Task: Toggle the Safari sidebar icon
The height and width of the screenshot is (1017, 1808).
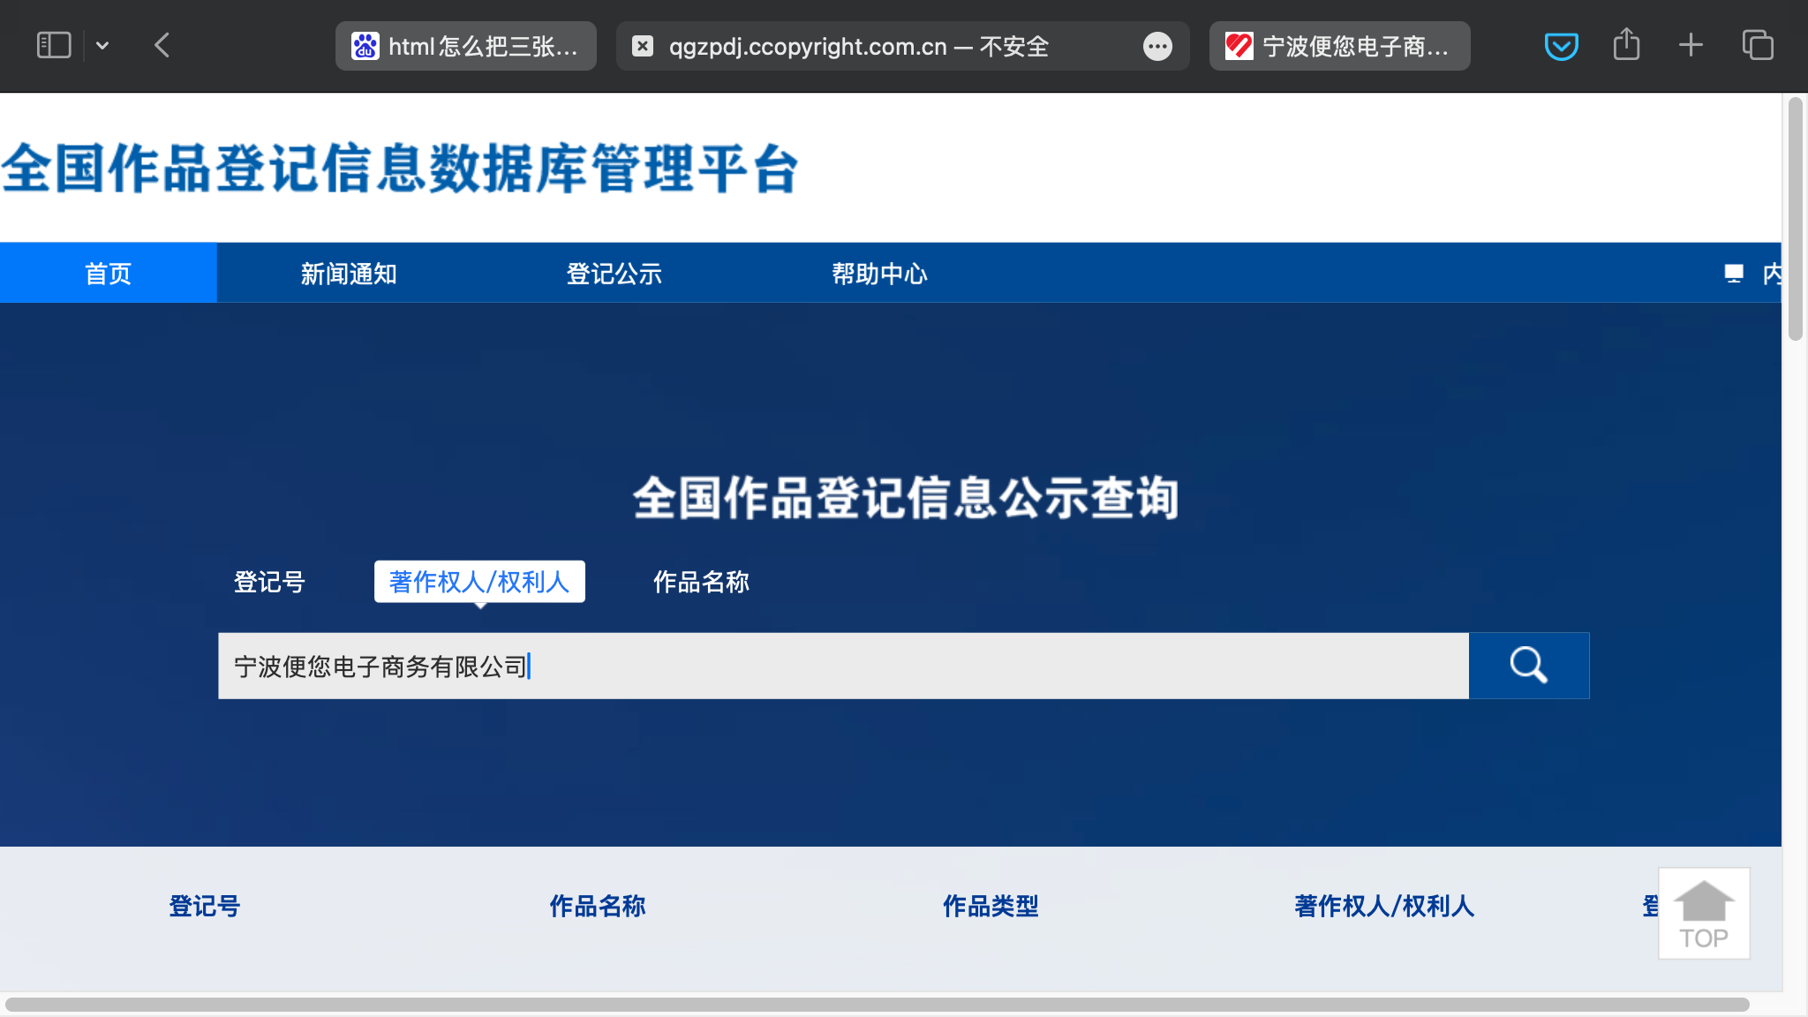Action: coord(54,45)
